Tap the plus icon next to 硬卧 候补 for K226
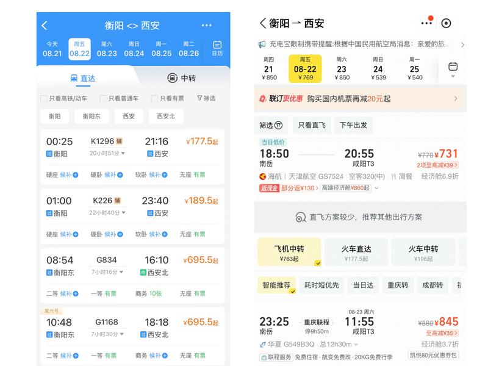Screen dimensions: 488x366 click(x=120, y=234)
